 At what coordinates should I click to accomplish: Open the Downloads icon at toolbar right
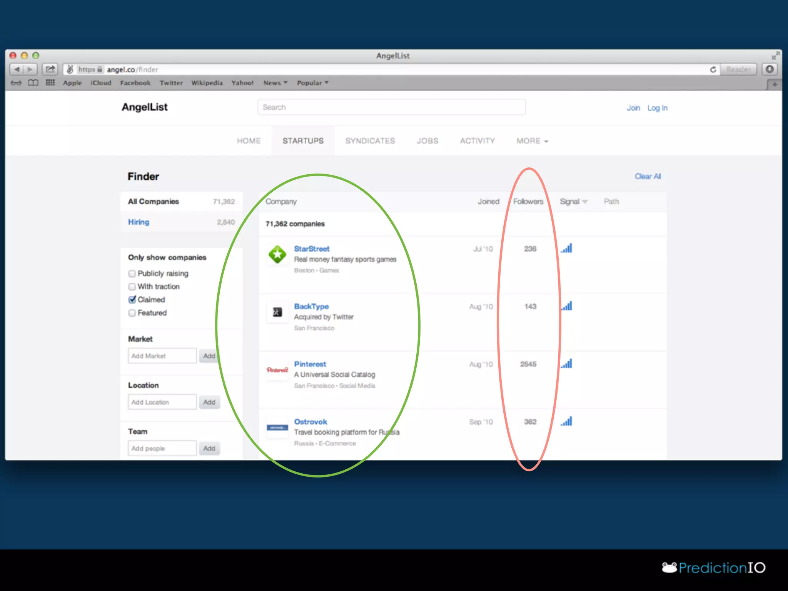click(x=770, y=69)
